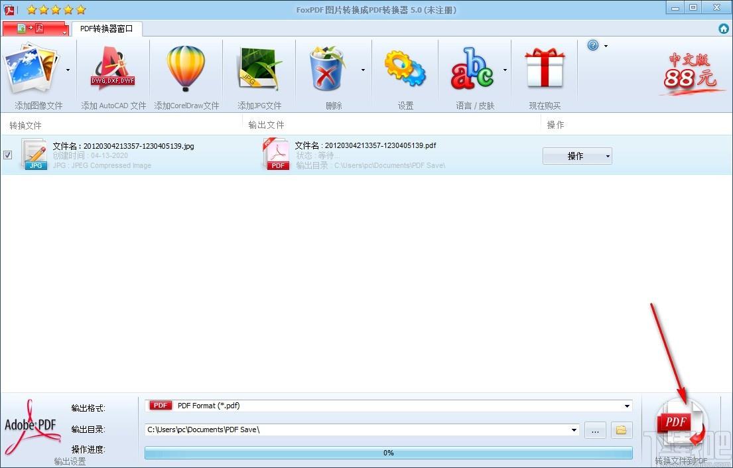Click the JPG: JPEG Compressed Image description

tap(102, 165)
